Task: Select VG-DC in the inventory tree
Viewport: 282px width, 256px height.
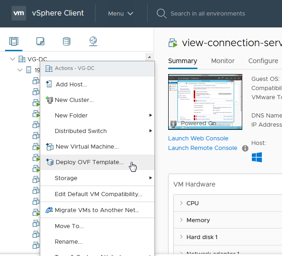Action: tap(37, 59)
